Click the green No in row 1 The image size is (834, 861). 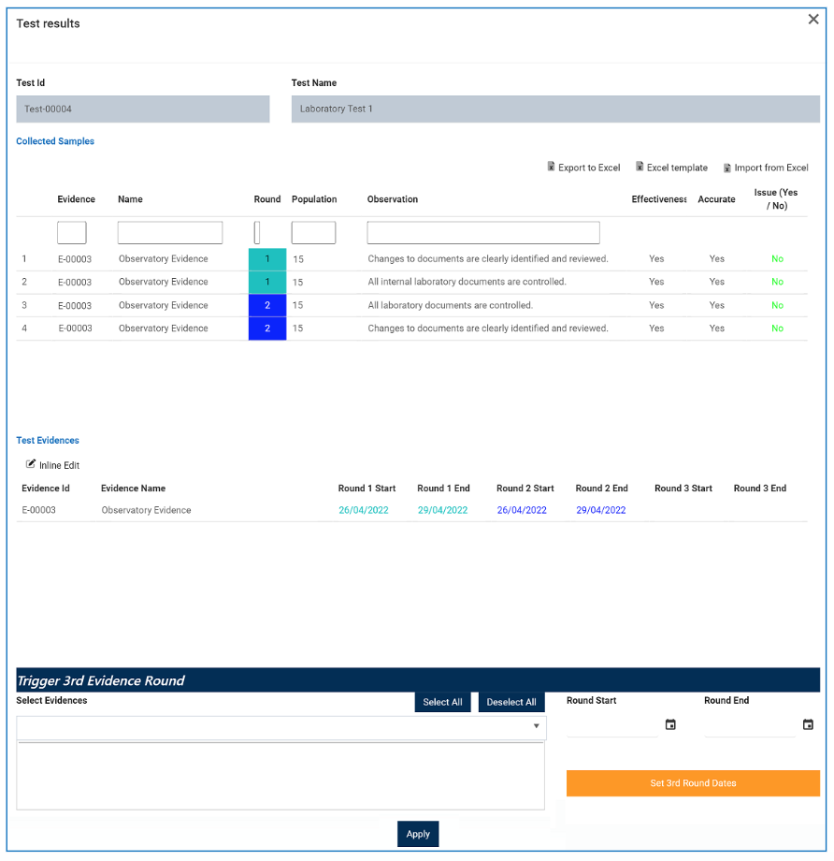click(x=778, y=258)
